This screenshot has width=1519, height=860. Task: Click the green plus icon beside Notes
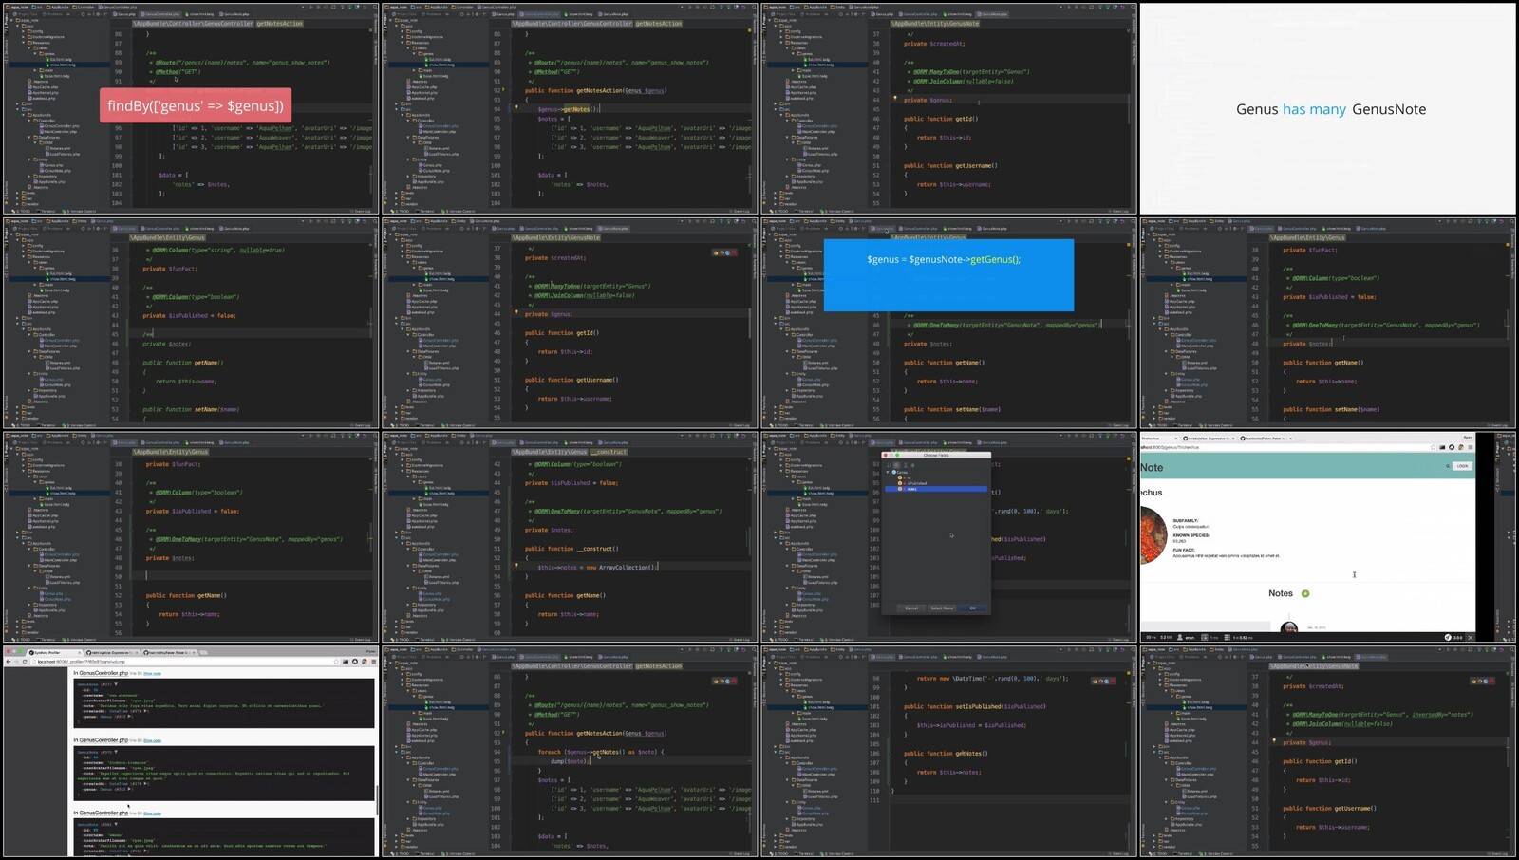1305,593
